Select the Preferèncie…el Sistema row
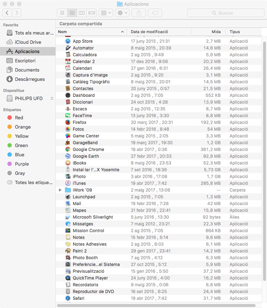The width and height of the screenshot is (267, 308). pos(159,264)
